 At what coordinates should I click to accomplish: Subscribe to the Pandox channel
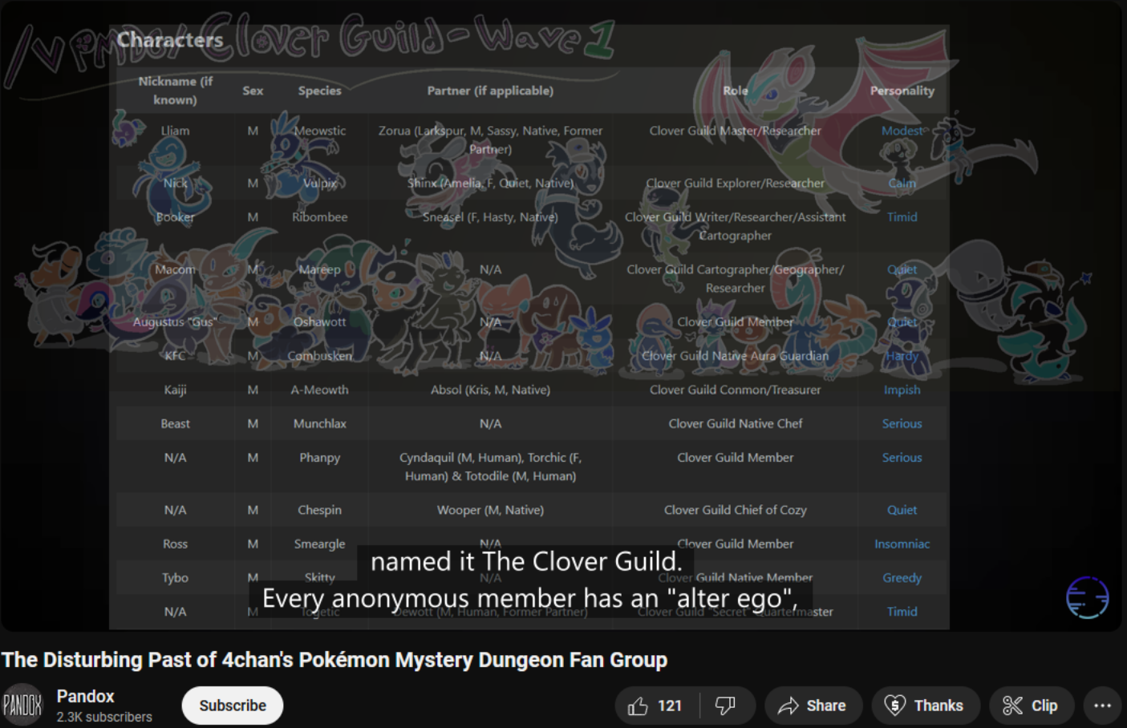(232, 706)
